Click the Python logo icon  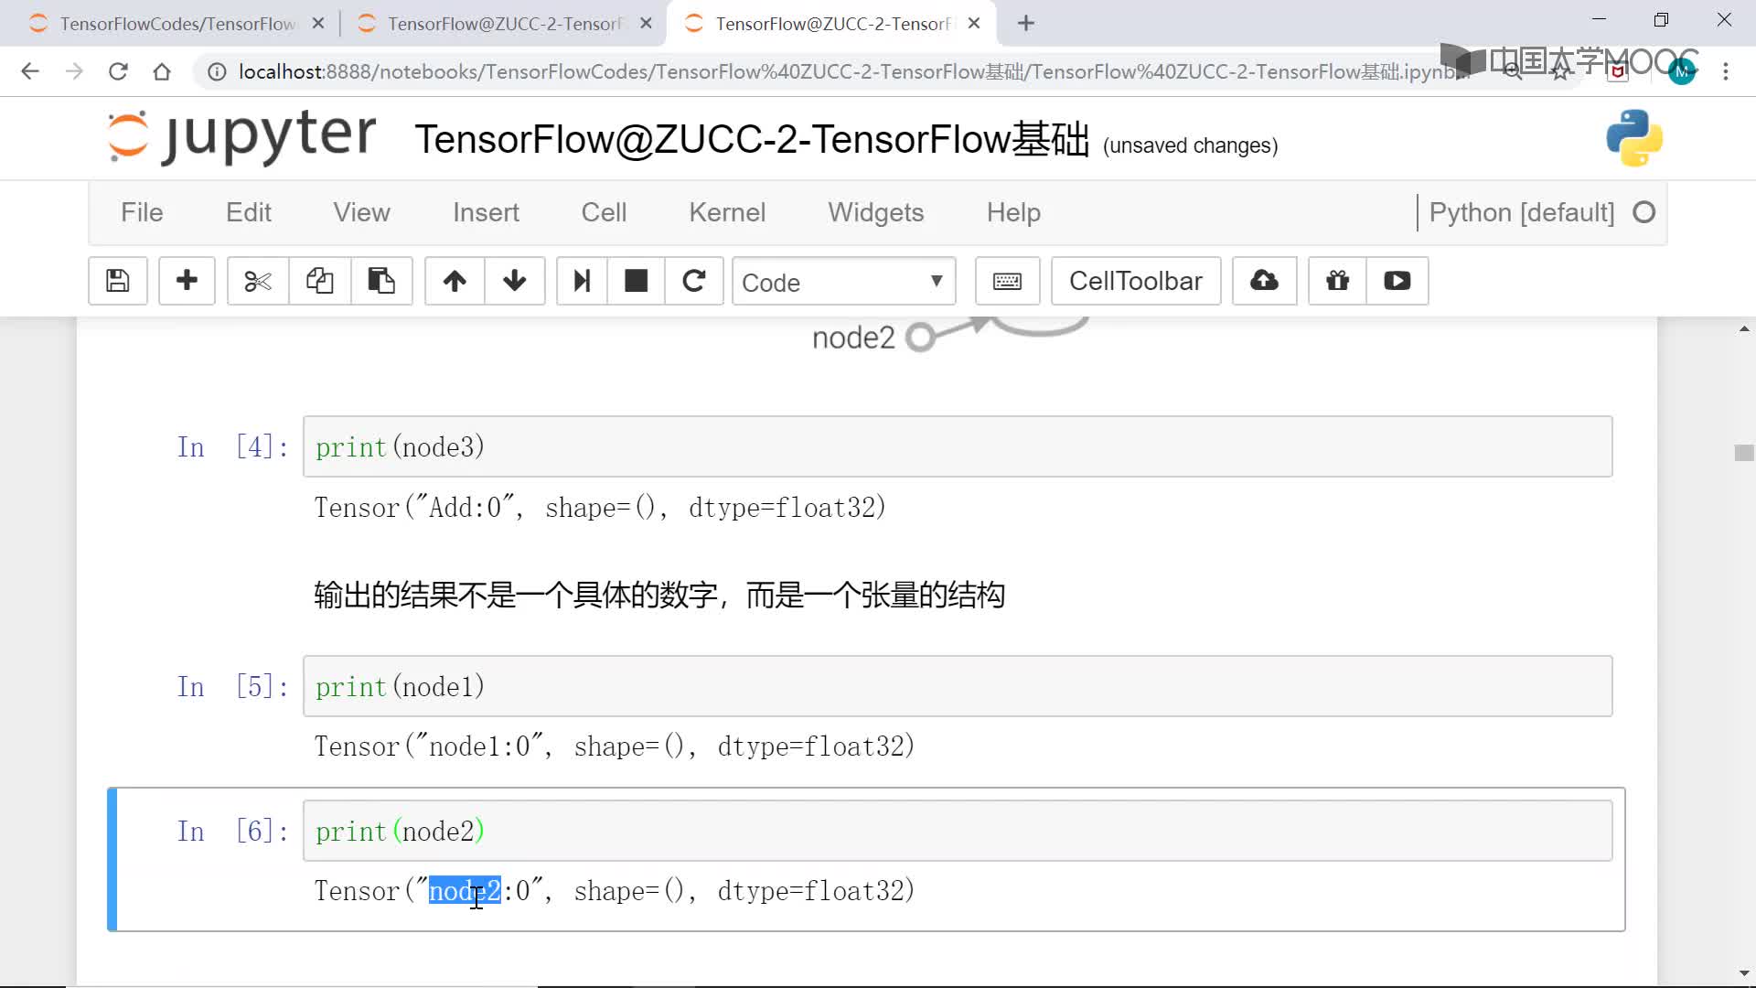tap(1634, 138)
